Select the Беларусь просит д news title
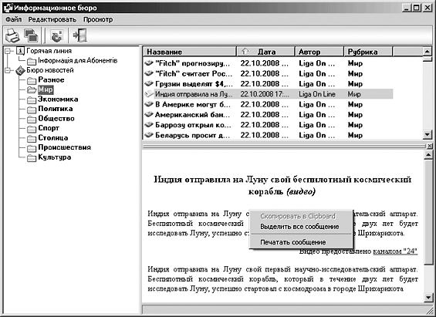 pos(192,135)
